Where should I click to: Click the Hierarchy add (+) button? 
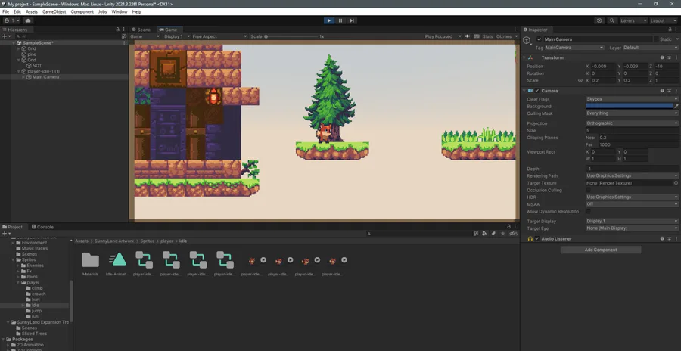pyautogui.click(x=5, y=36)
